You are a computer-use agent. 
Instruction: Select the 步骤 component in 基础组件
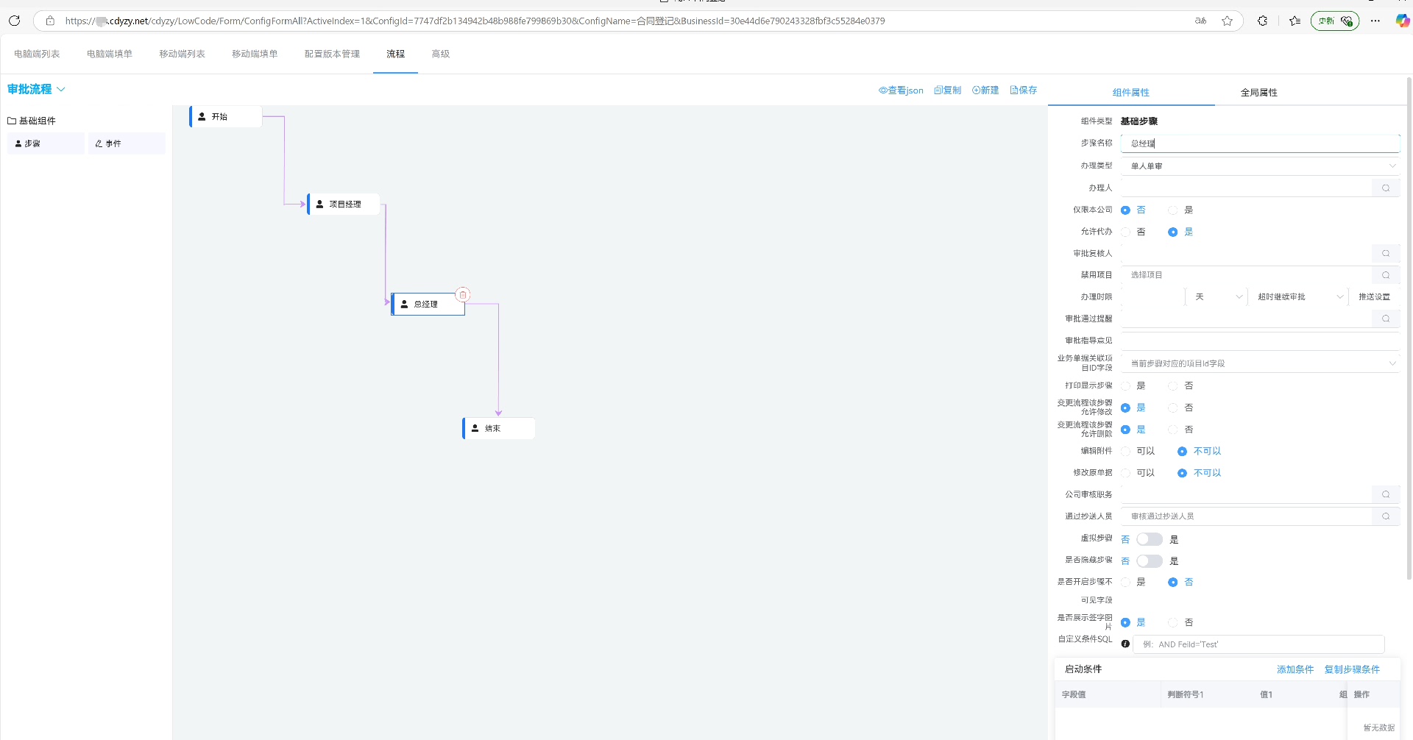pyautogui.click(x=46, y=143)
